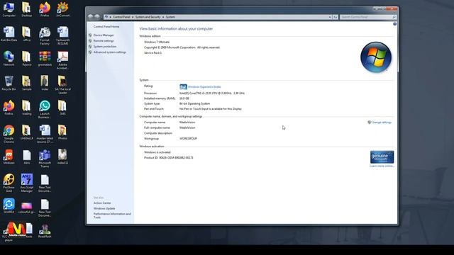Open Performance Information and Tools
Image resolution: width=454 pixels, height=255 pixels.
point(112,215)
